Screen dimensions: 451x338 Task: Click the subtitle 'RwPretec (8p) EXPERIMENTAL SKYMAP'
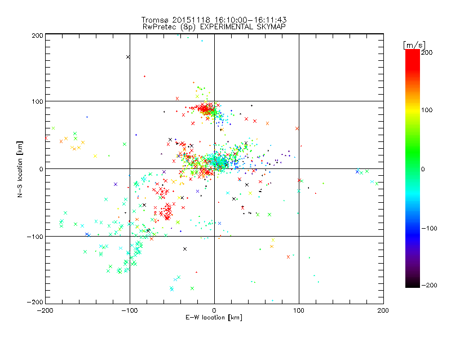coord(214,27)
